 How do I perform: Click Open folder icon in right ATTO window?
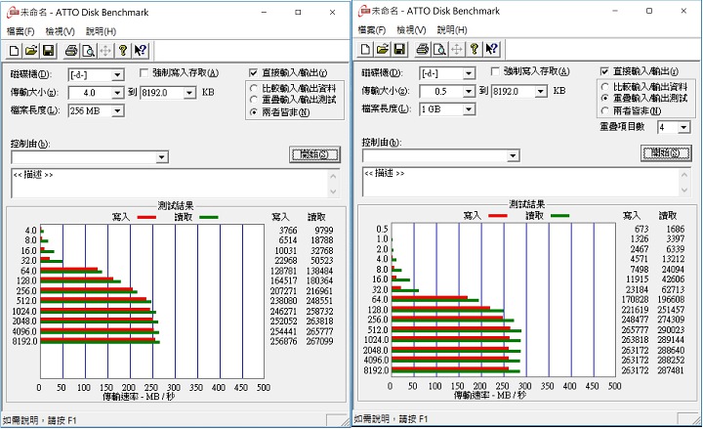383,49
